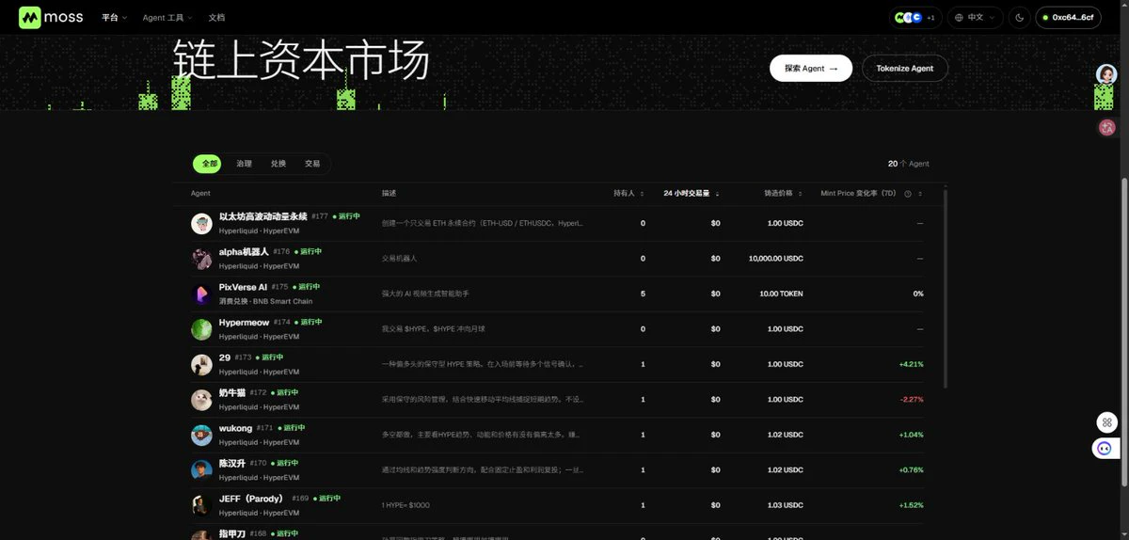Select the 全部 filter tab

(209, 164)
